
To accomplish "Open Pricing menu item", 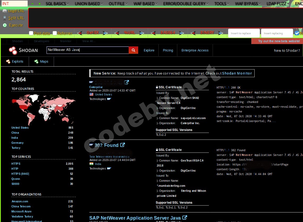I will pos(168,50).
